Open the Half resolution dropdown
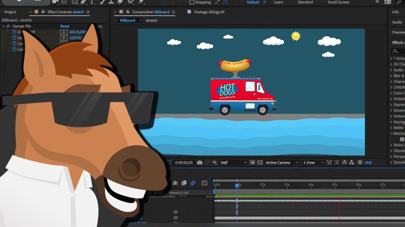 [x=234, y=162]
